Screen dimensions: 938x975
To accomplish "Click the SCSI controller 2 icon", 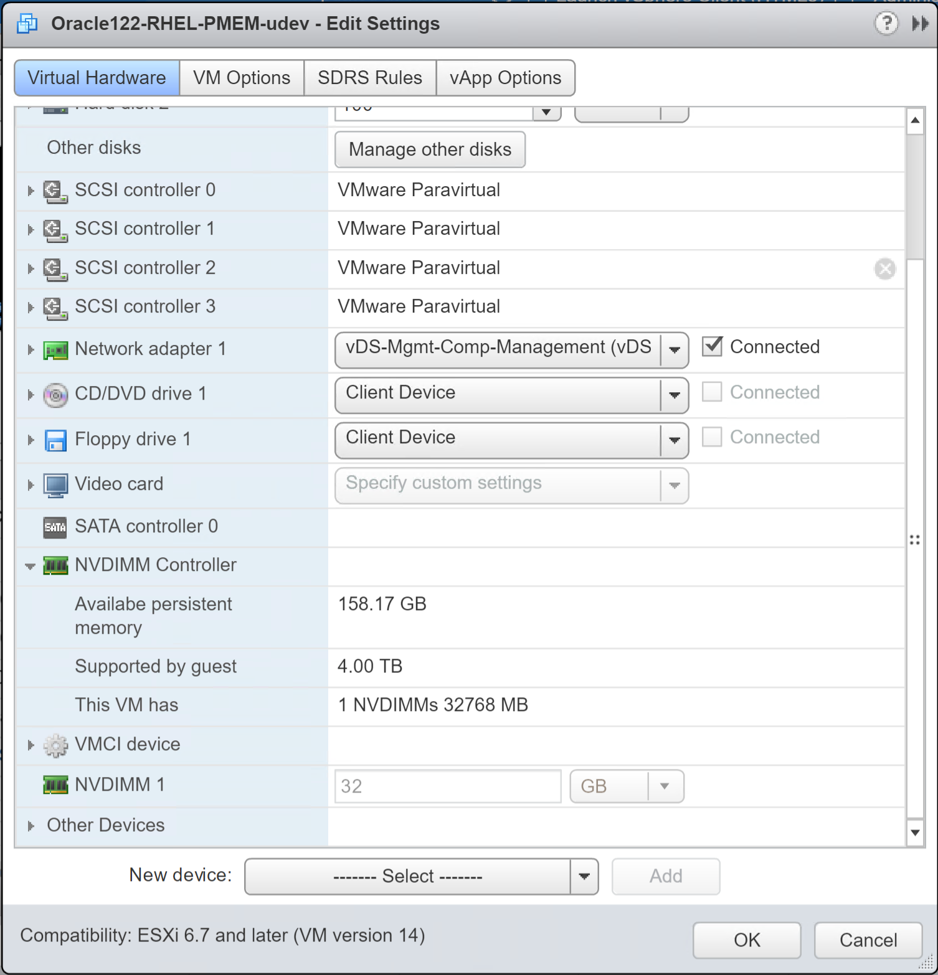I will pos(55,269).
